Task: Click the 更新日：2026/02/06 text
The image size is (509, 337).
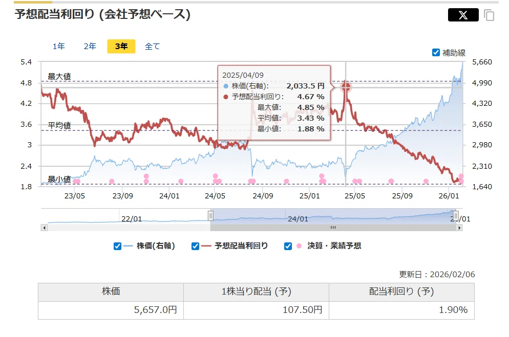Action: [437, 275]
